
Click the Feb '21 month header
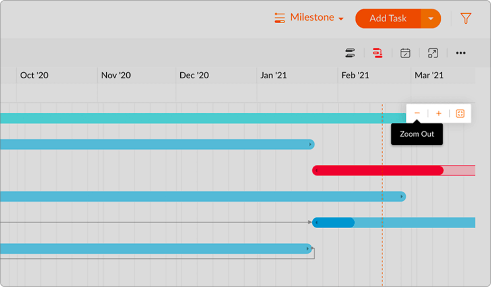coord(355,75)
